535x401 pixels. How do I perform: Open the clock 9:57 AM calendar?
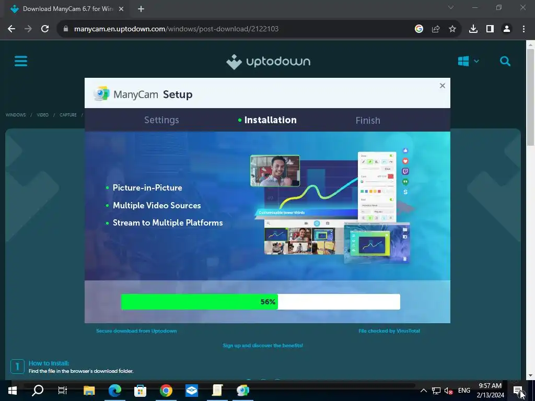pos(490,391)
